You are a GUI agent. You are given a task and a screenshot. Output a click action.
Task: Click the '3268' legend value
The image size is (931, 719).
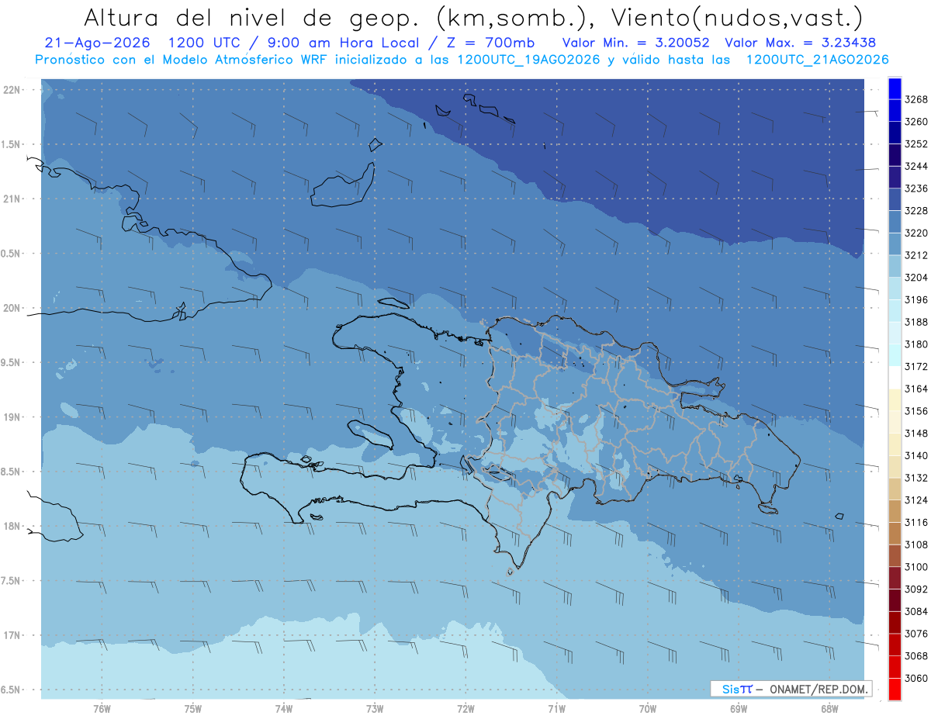pos(916,99)
